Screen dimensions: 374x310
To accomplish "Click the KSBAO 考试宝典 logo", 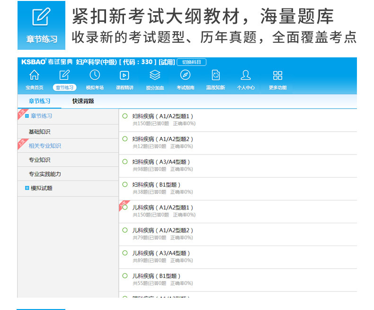I will [47, 62].
